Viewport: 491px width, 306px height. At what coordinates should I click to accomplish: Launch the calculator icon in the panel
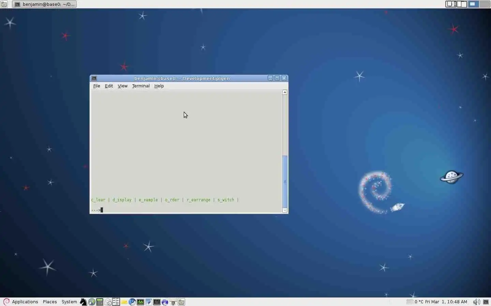[100, 302]
